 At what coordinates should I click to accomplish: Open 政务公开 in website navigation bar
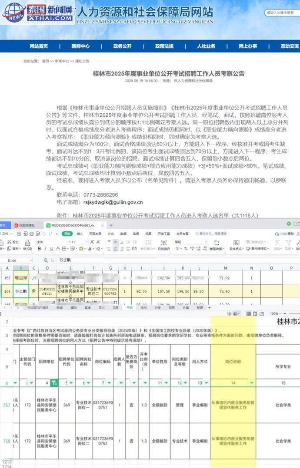pyautogui.click(x=122, y=46)
